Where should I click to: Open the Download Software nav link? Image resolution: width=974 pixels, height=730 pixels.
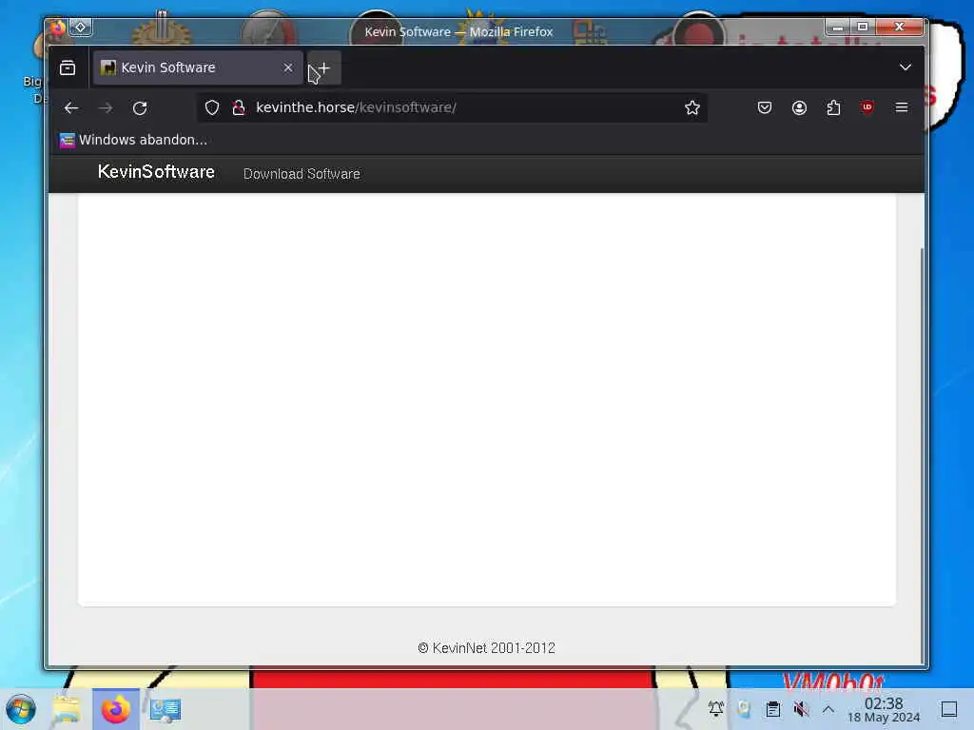[302, 174]
